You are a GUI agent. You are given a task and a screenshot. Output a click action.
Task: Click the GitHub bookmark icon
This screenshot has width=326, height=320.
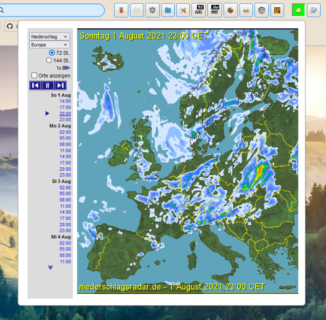click(x=9, y=26)
